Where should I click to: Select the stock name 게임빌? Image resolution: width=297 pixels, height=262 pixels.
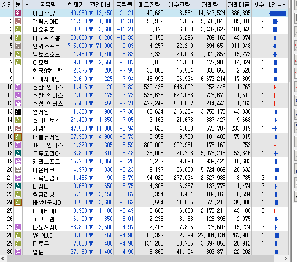pyautogui.click(x=41, y=129)
